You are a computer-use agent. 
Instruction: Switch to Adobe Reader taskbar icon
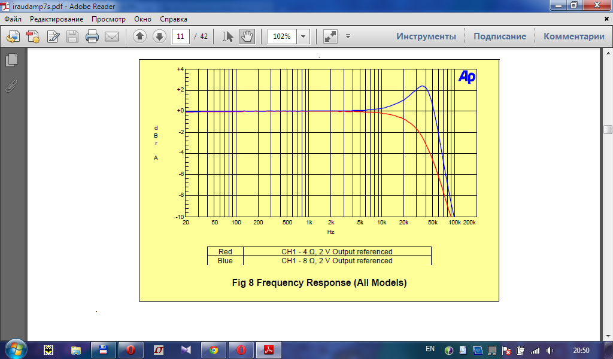point(269,350)
